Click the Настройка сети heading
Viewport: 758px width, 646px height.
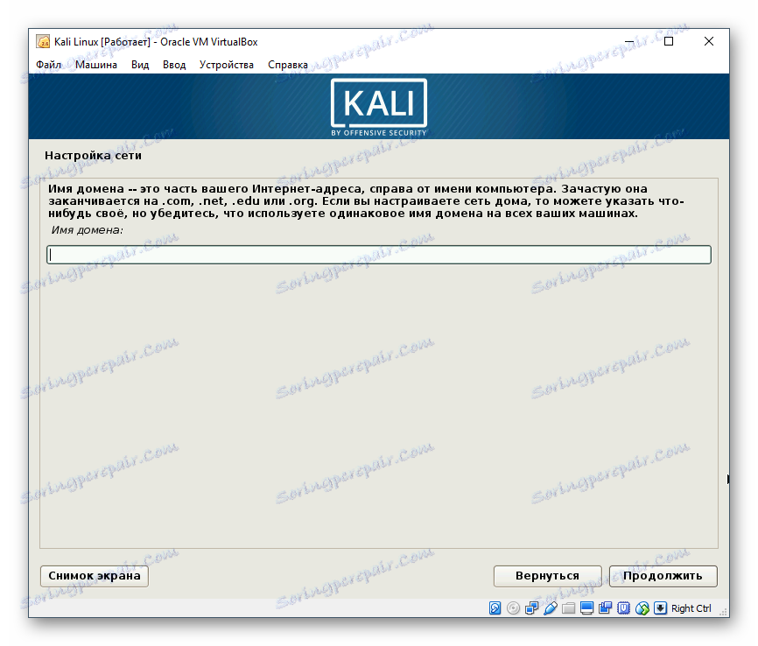tap(93, 155)
